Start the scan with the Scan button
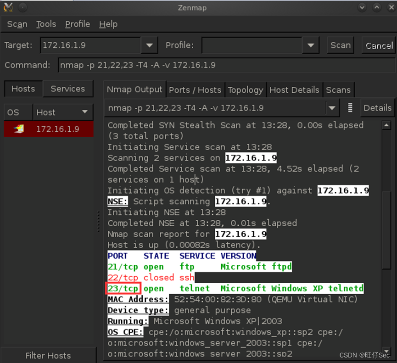 pyautogui.click(x=340, y=45)
